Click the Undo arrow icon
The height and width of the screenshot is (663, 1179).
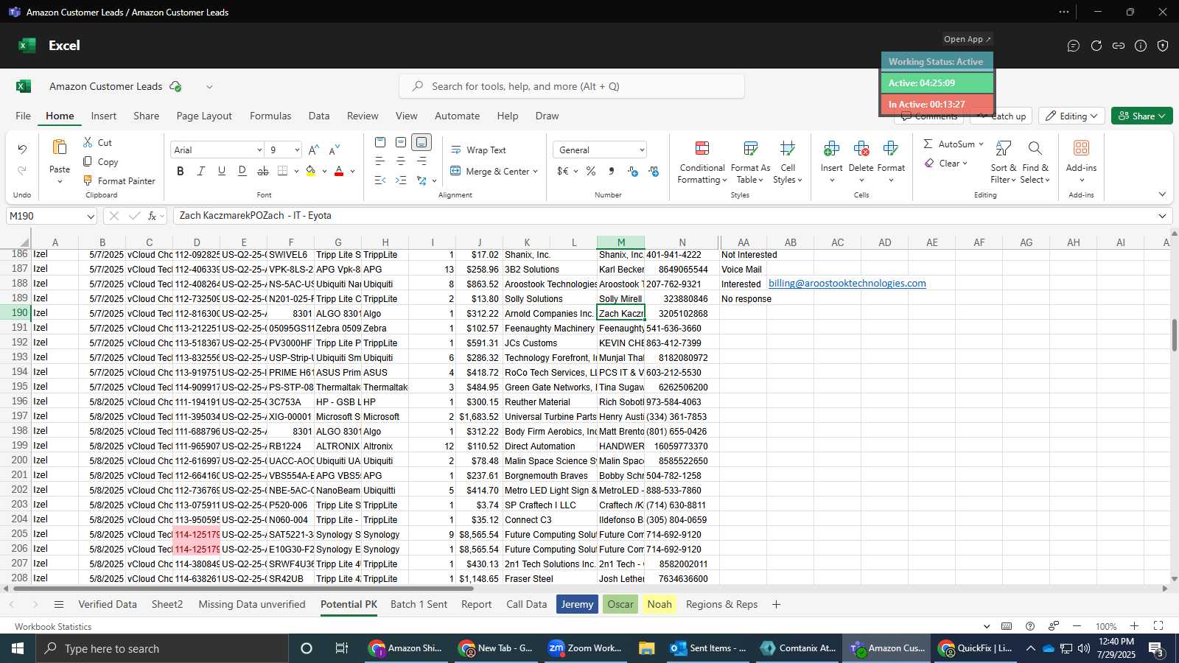tap(22, 150)
